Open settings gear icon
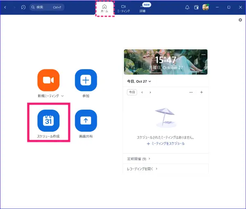This screenshot has height=209, width=246. [x=240, y=20]
